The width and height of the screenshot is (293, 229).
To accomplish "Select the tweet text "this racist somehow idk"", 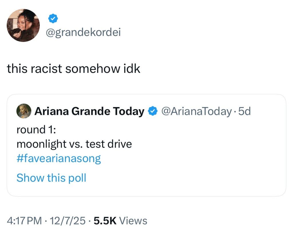I will click(x=74, y=69).
